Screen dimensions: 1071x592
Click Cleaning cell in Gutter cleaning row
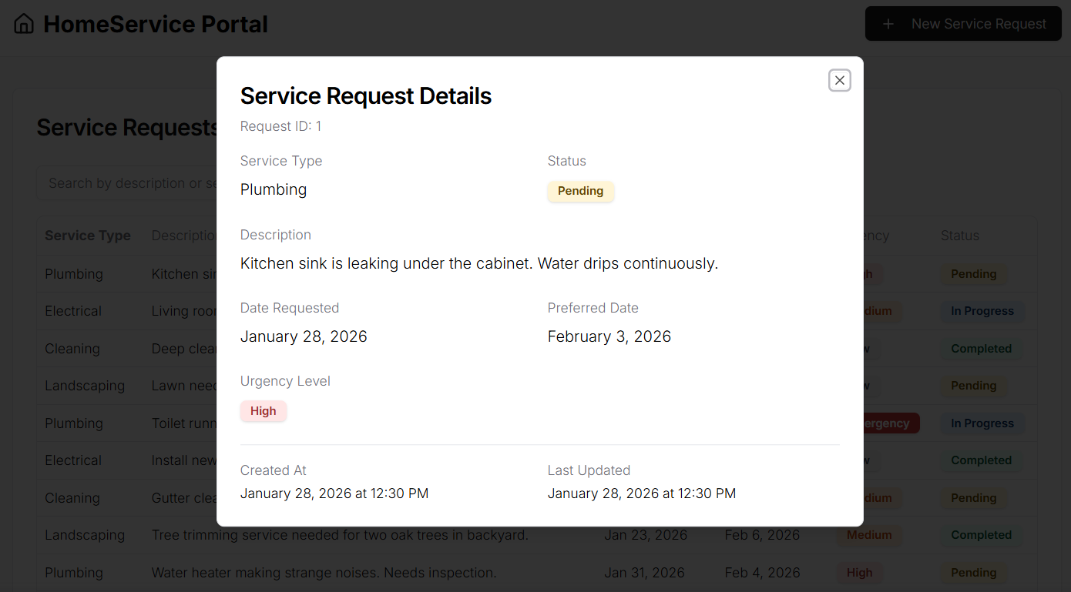tap(72, 498)
